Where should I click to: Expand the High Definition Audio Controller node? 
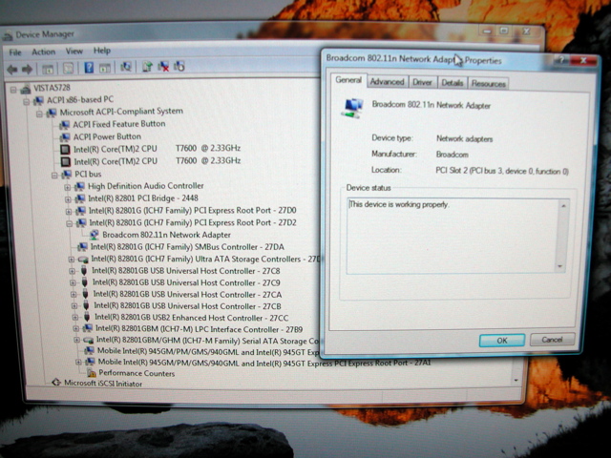pos(68,187)
